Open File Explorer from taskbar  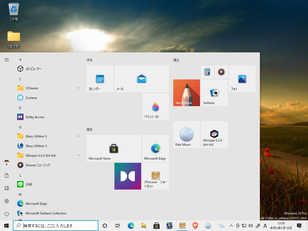tap(144, 226)
